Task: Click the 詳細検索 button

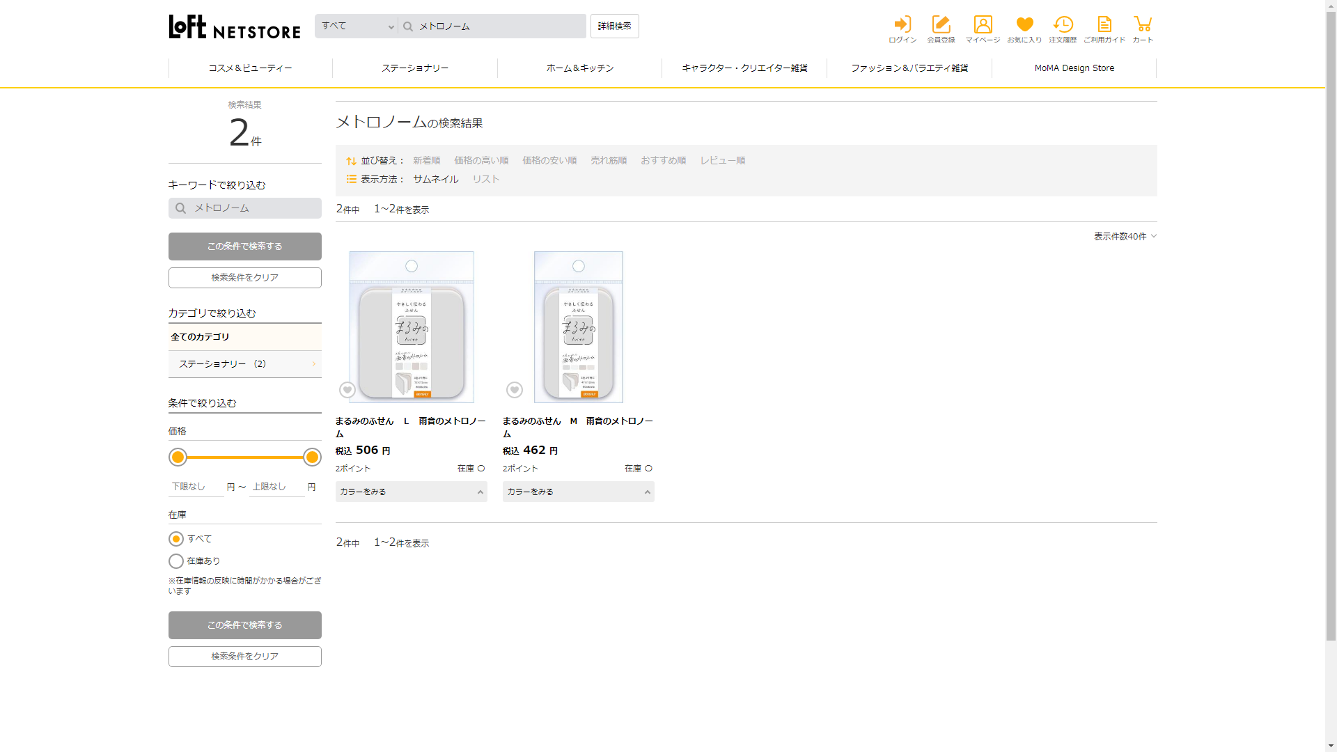Action: click(614, 26)
